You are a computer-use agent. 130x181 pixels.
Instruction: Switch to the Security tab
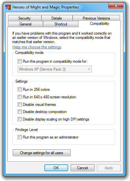(25, 18)
